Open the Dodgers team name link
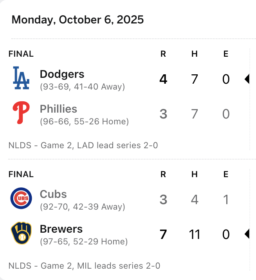256x280 pixels. click(62, 74)
